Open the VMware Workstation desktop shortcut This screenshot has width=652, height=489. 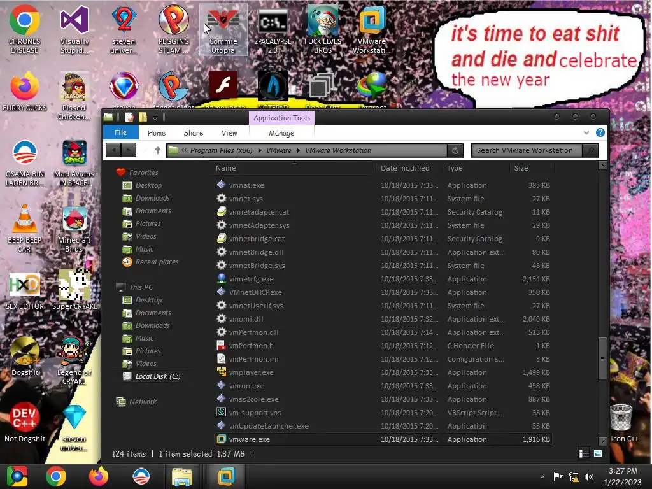(x=372, y=29)
